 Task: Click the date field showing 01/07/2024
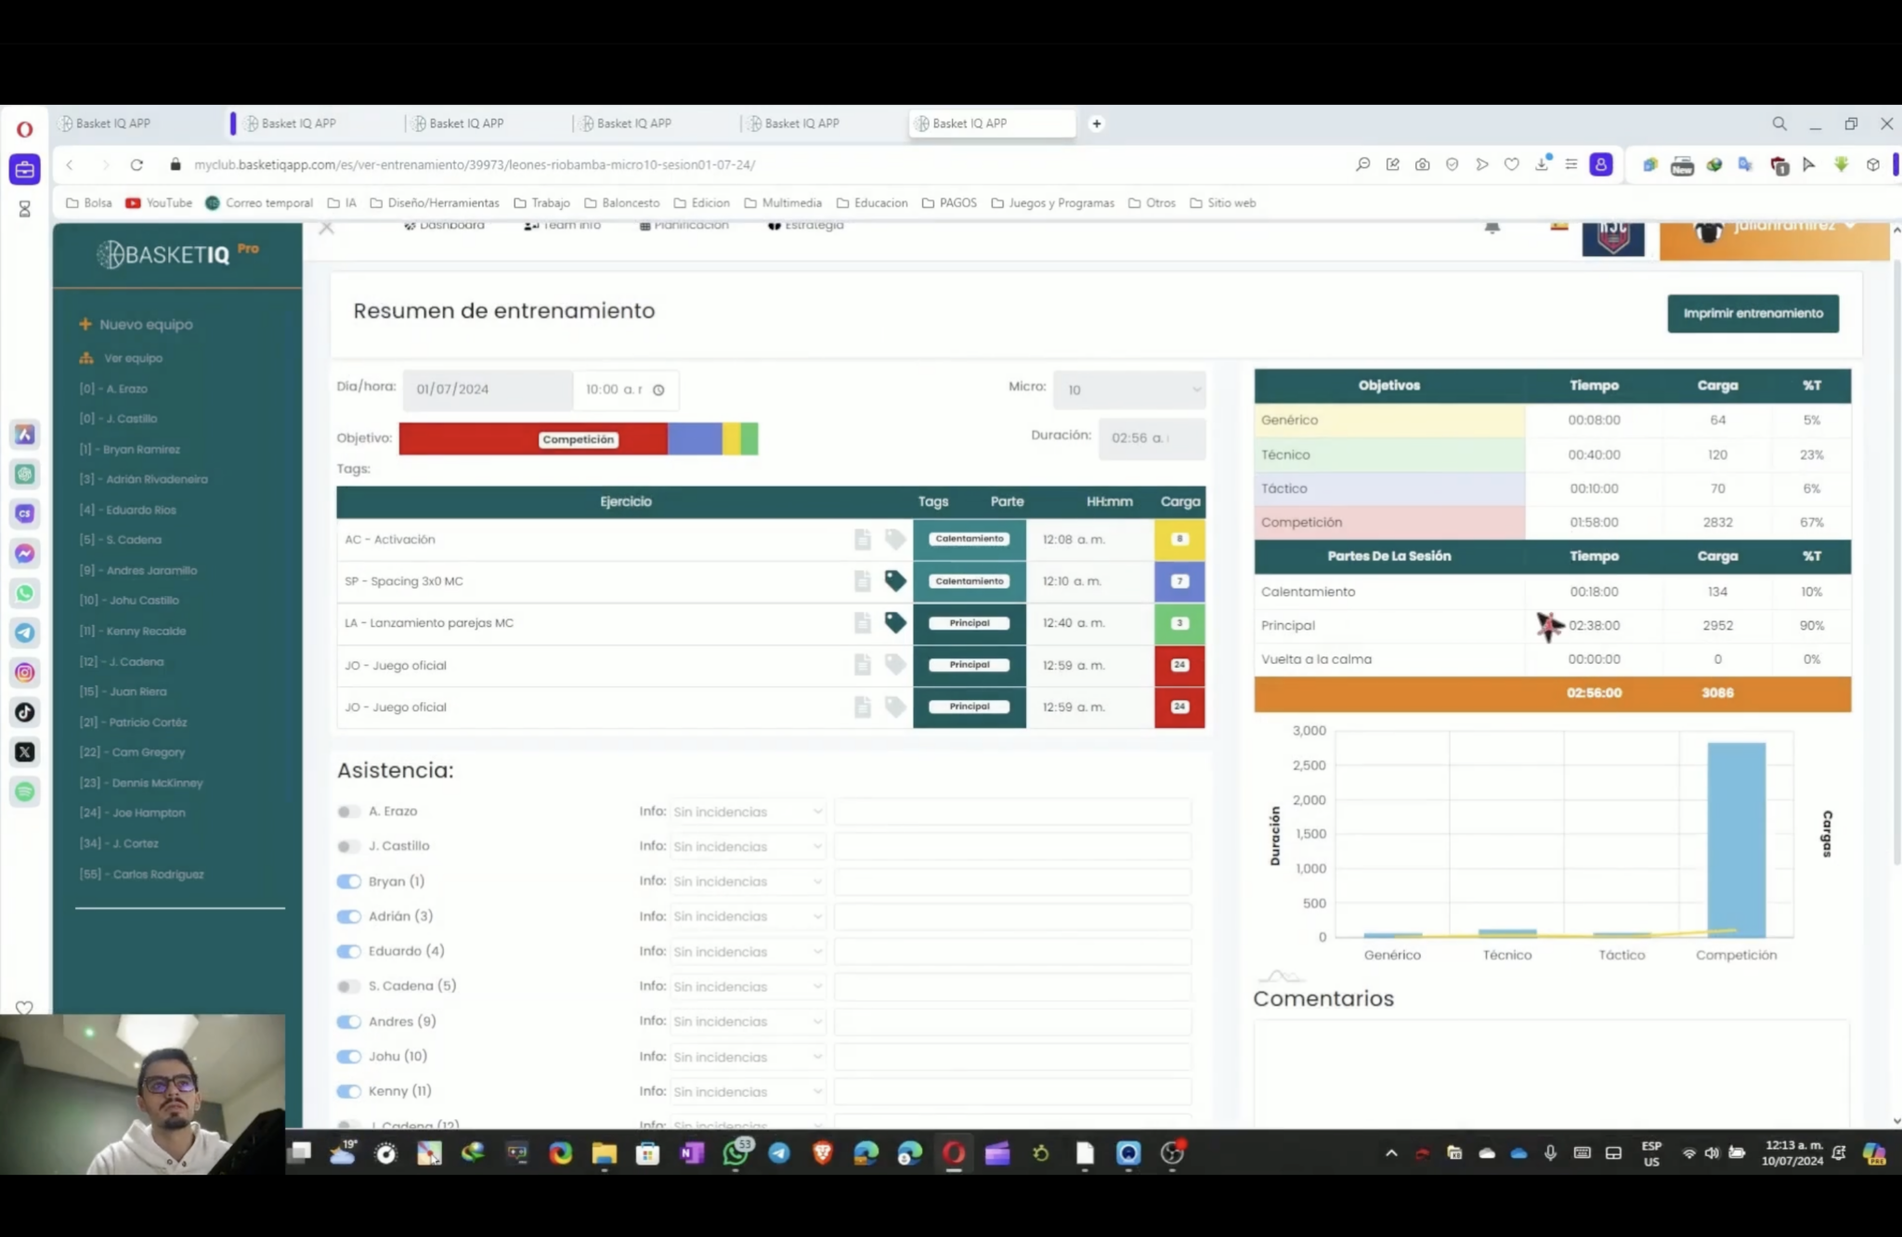coord(488,390)
